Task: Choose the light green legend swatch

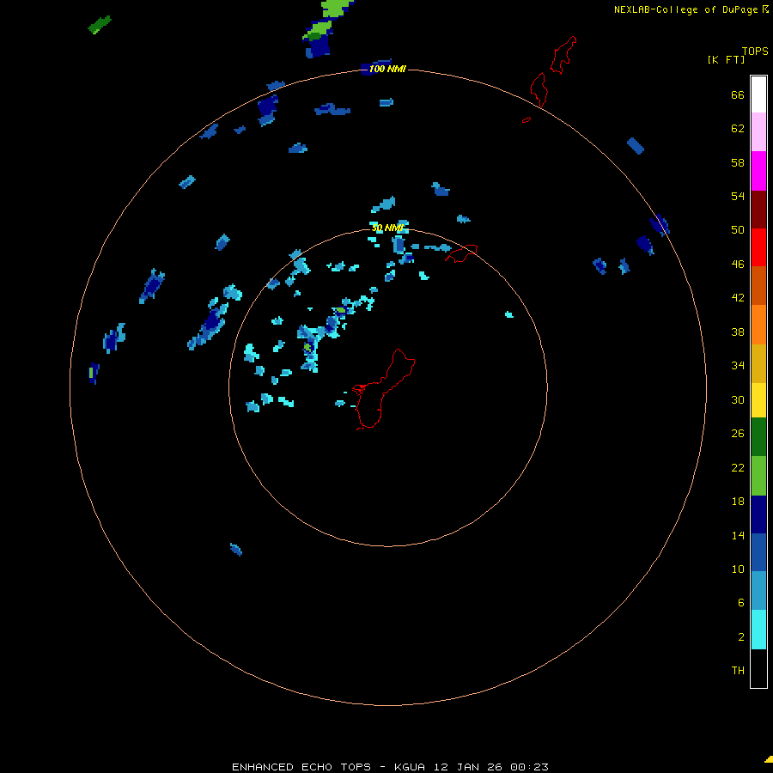Action: coord(758,476)
